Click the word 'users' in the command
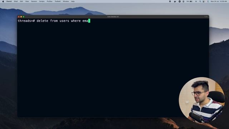 (x=64, y=21)
